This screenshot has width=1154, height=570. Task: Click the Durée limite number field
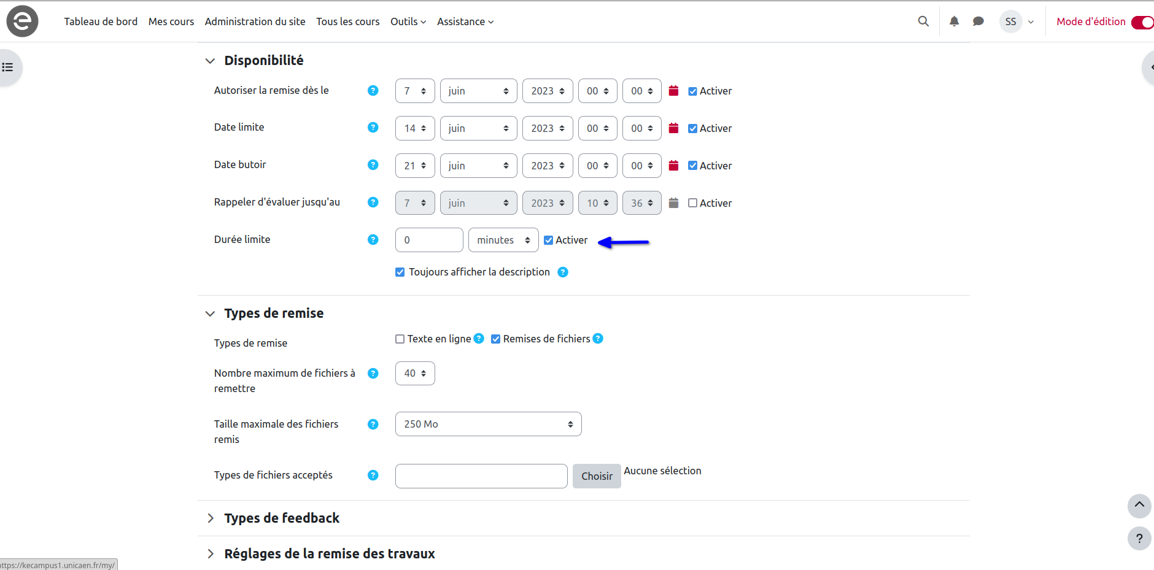pos(428,240)
